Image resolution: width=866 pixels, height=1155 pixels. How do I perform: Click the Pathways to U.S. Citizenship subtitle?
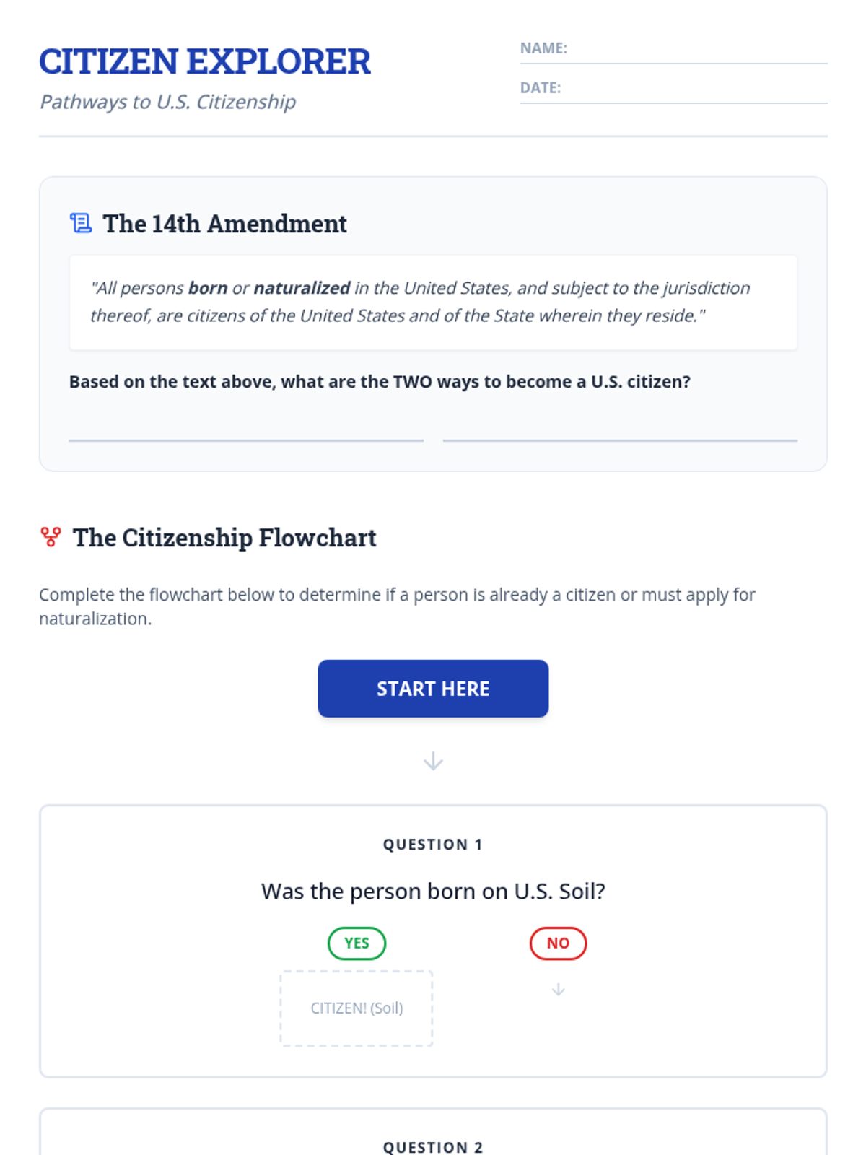click(x=168, y=102)
